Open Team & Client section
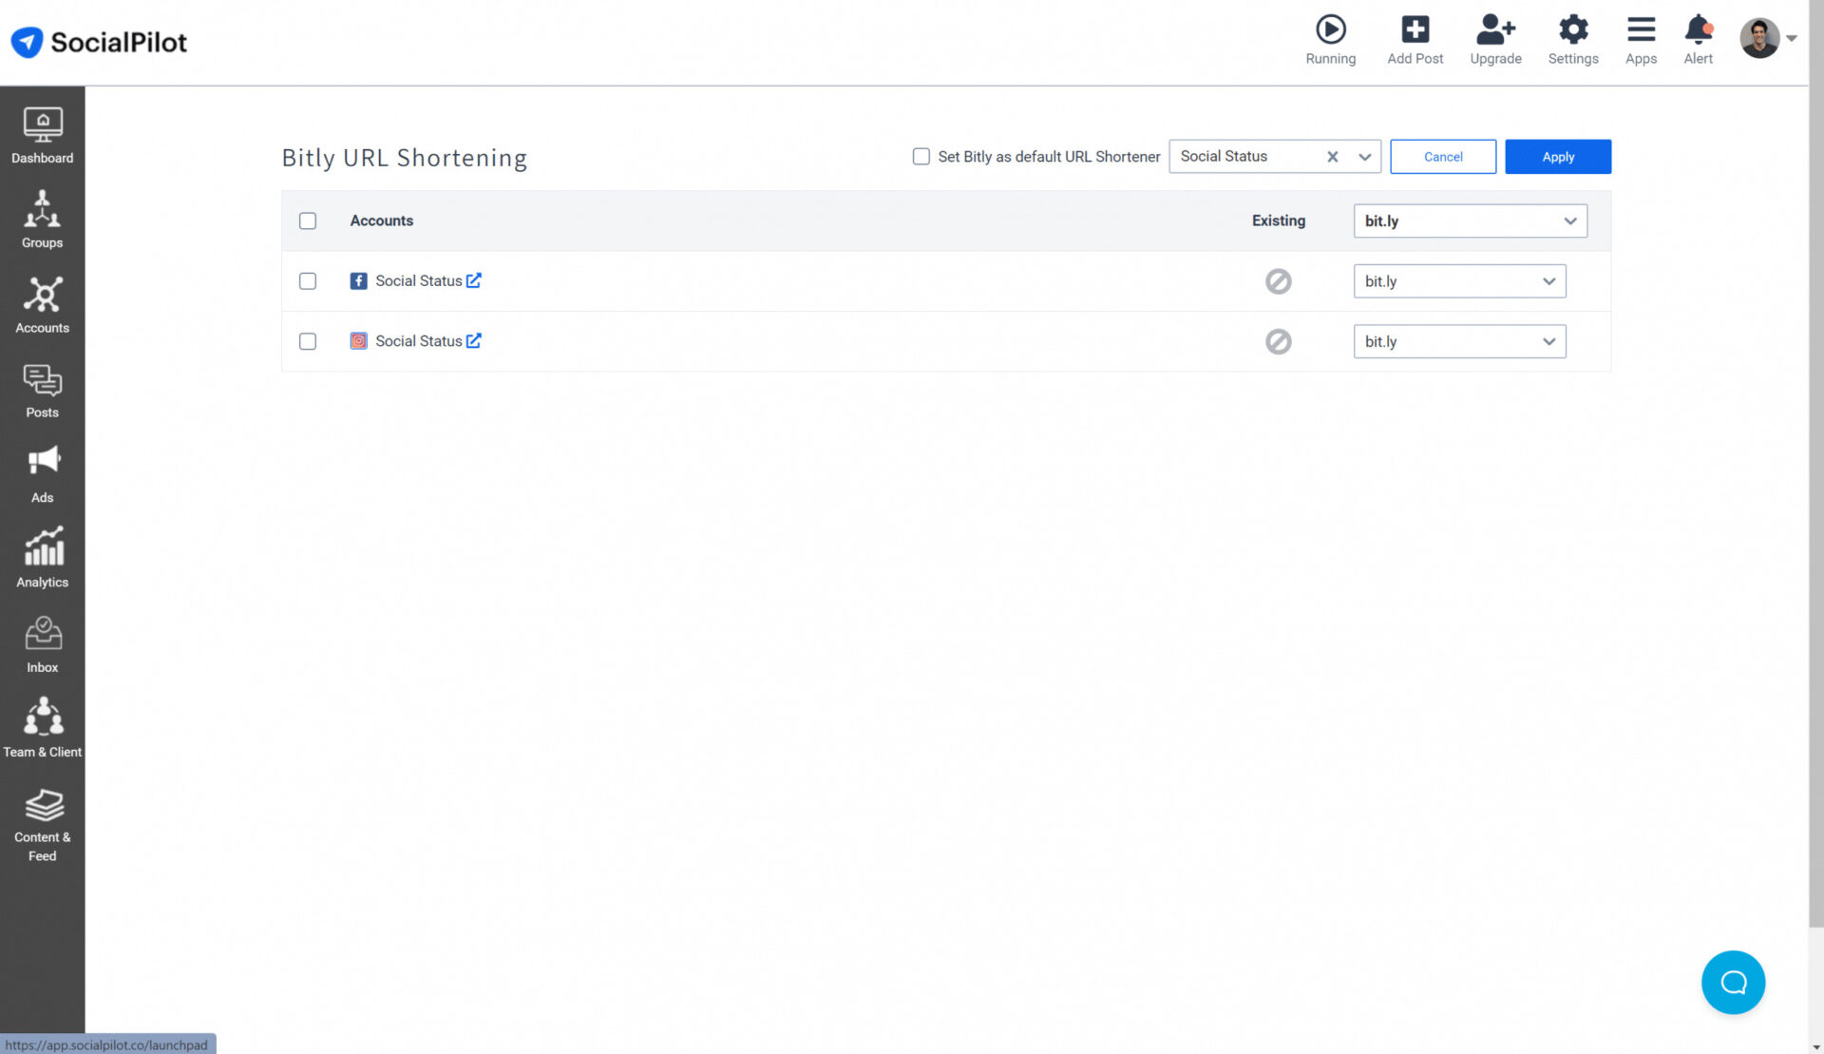 point(42,728)
